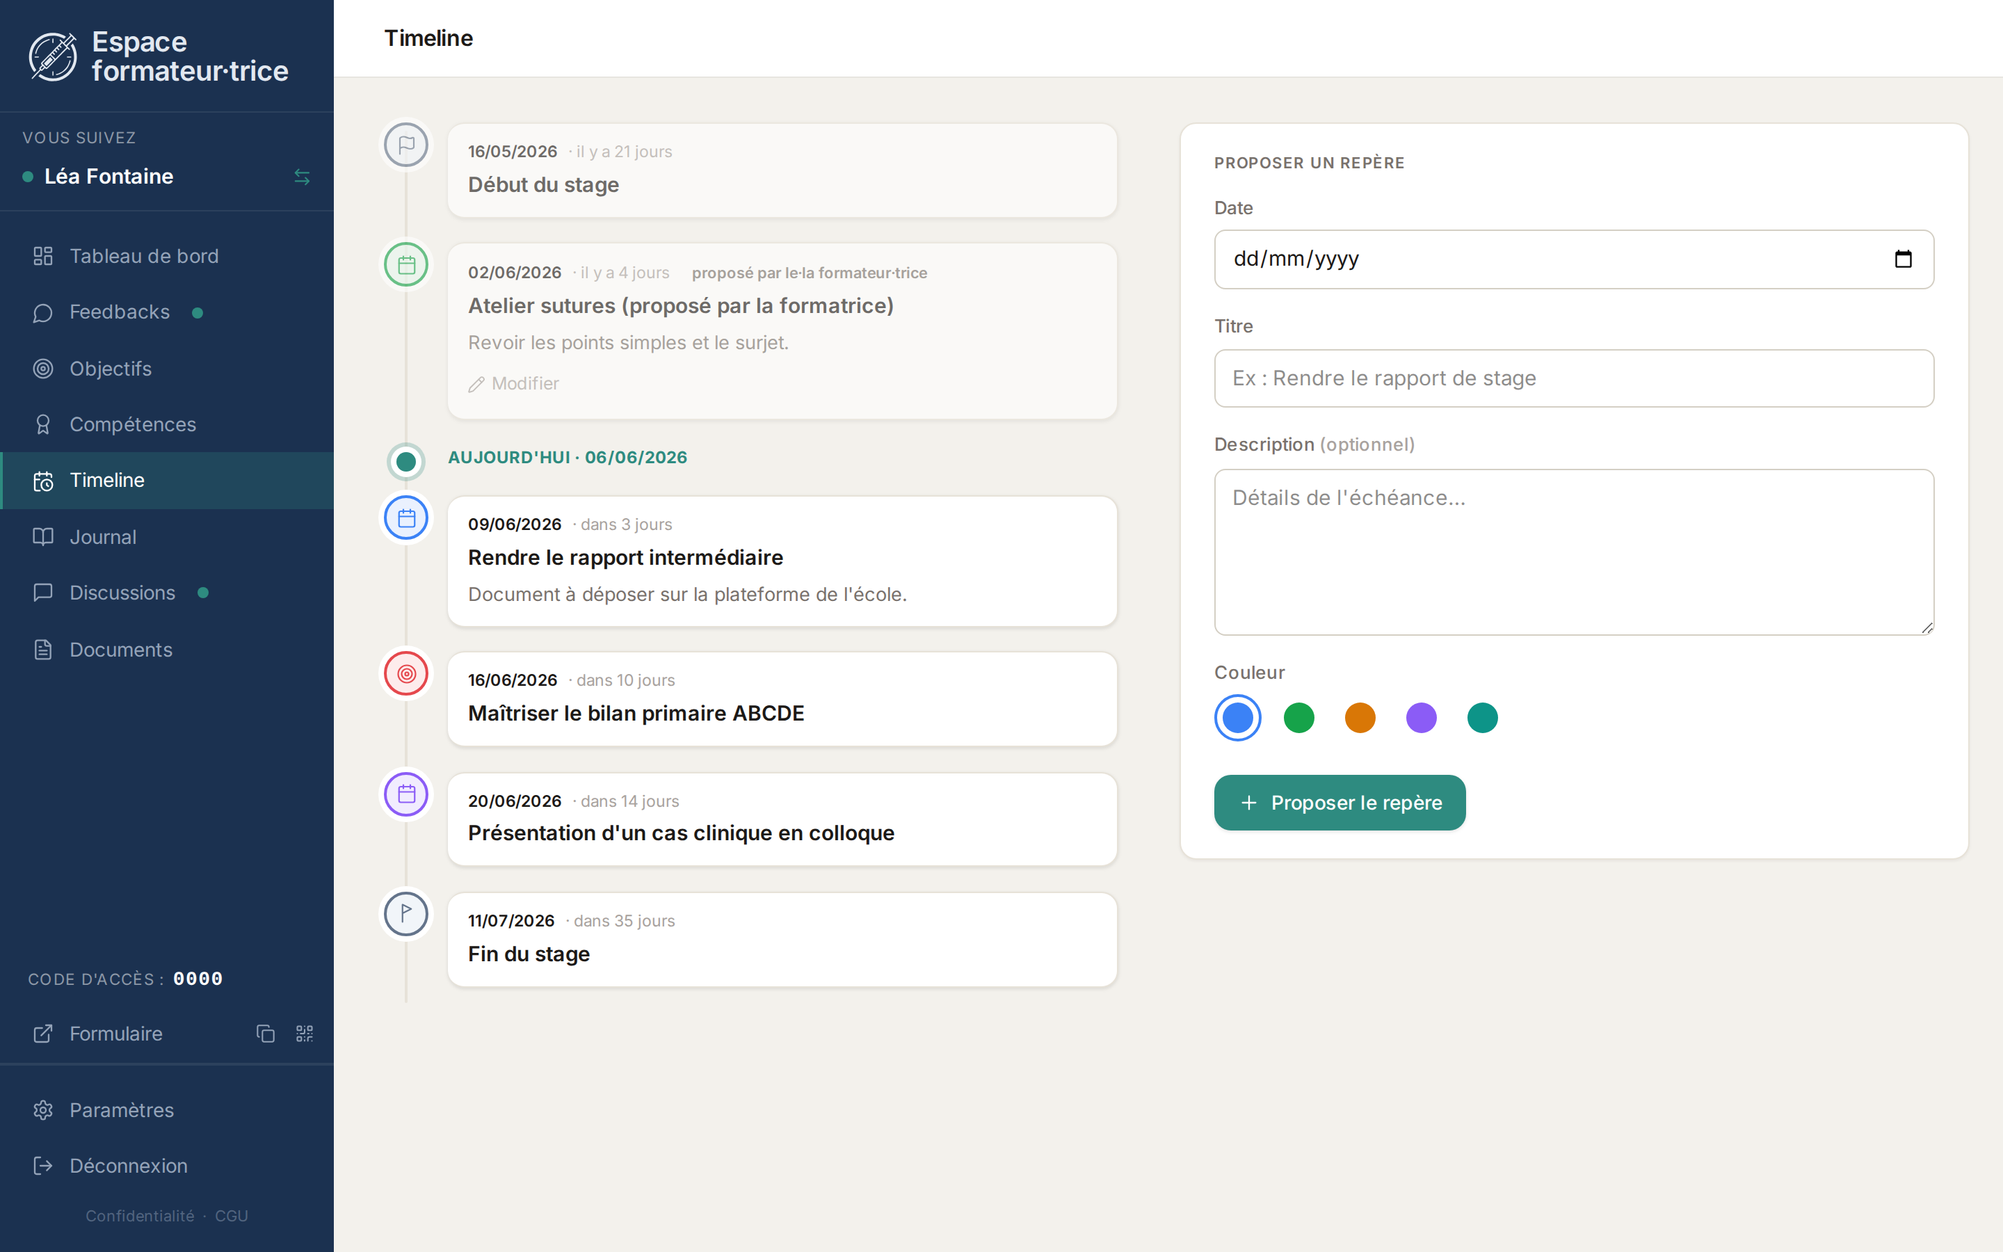
Task: Select the purple color swatch
Action: pos(1421,718)
